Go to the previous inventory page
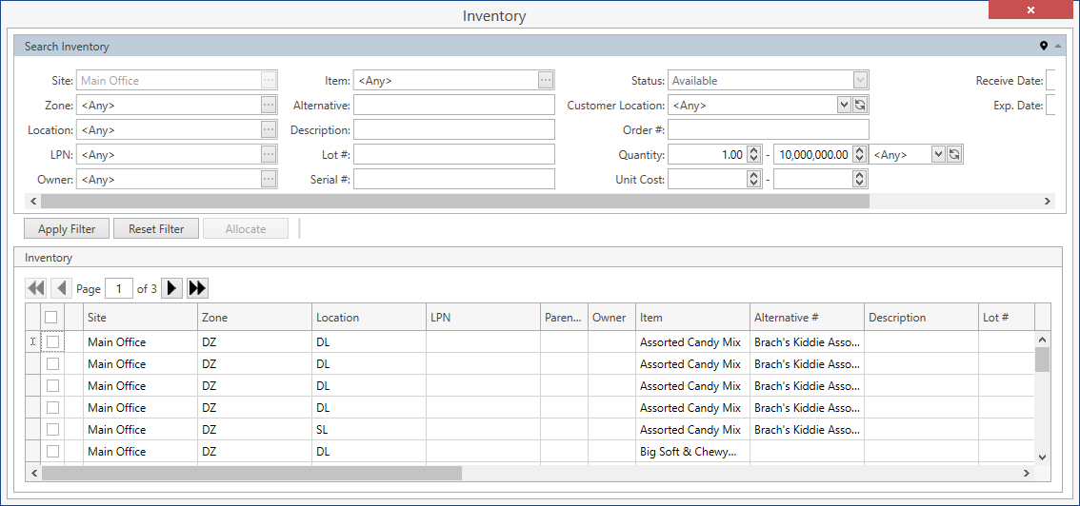 pyautogui.click(x=61, y=288)
